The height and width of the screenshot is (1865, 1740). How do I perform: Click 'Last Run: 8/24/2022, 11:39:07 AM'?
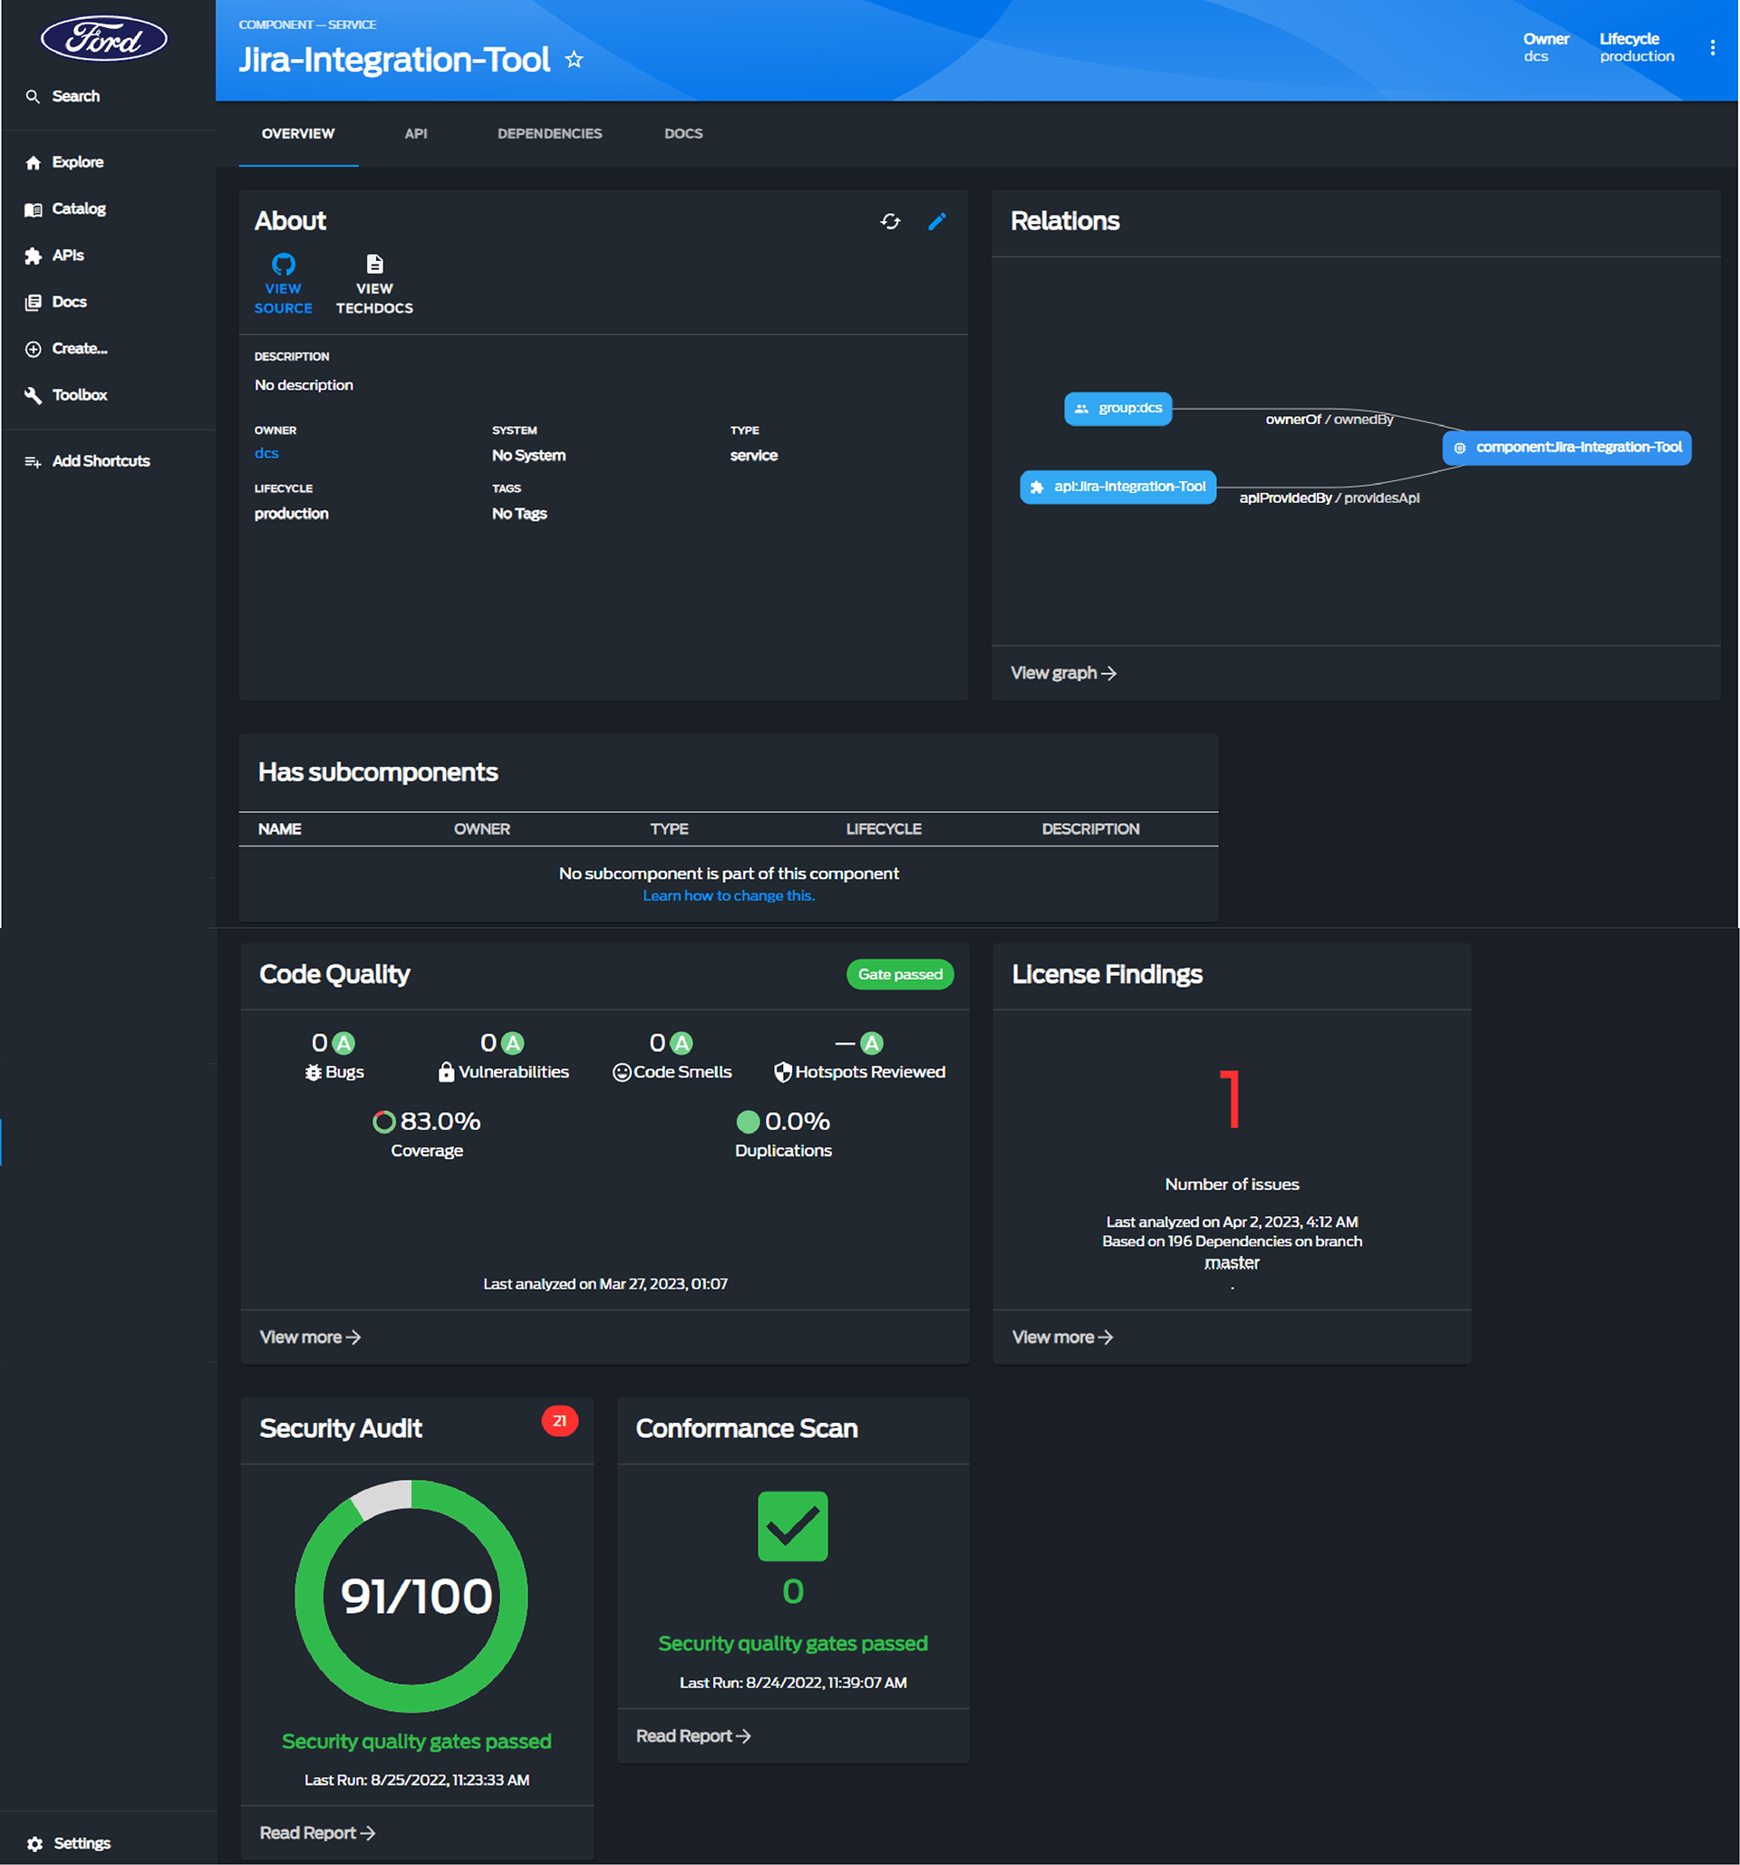(793, 1683)
